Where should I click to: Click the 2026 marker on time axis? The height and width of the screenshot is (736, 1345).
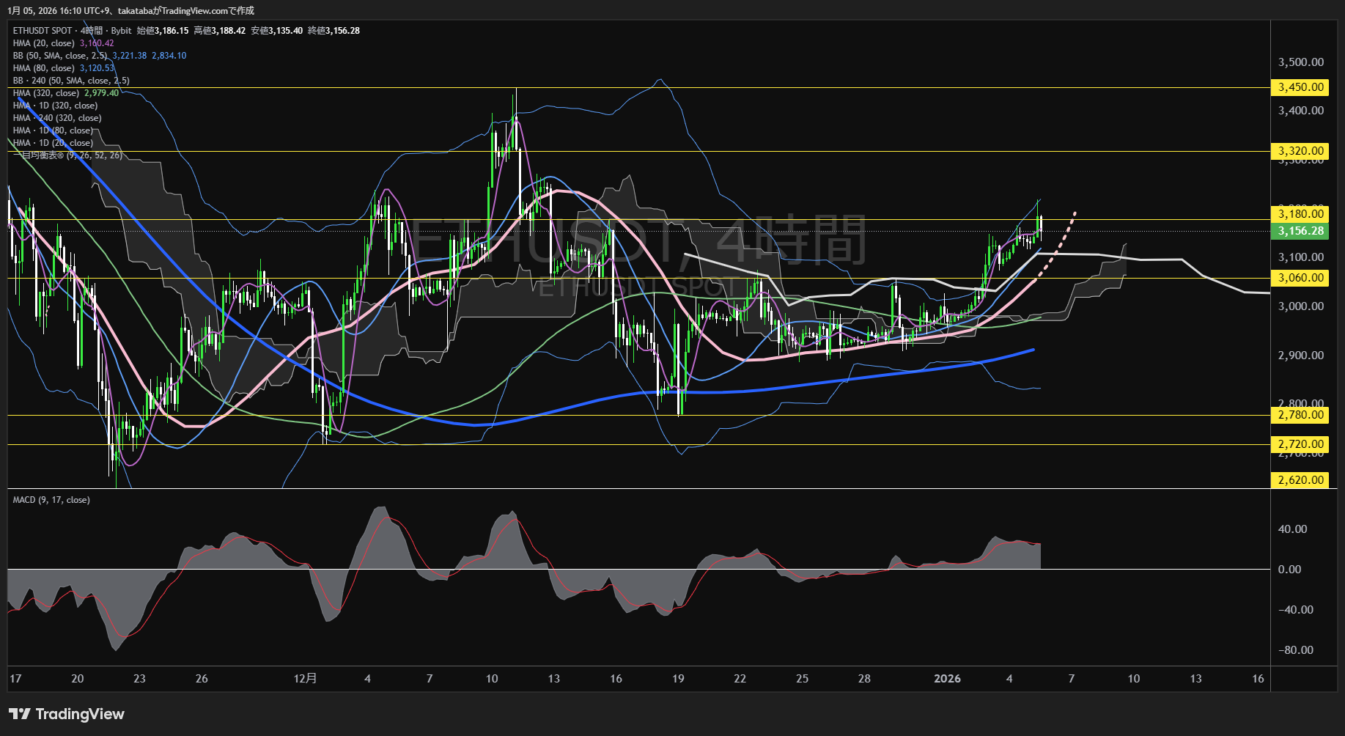[x=947, y=679]
